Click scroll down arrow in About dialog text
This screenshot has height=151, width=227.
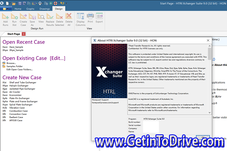209,113
